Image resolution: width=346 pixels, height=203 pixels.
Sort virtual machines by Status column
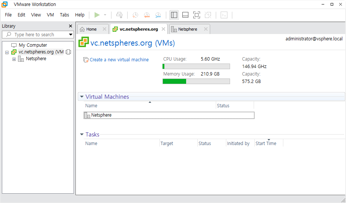[x=235, y=105]
